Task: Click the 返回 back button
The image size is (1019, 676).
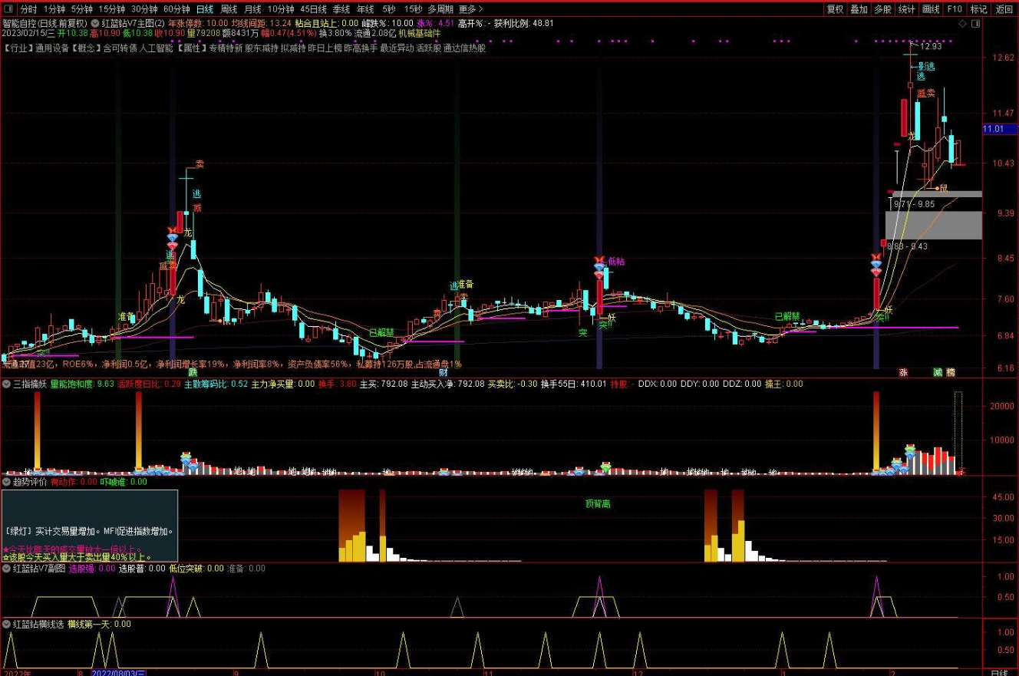Action: [x=1004, y=9]
